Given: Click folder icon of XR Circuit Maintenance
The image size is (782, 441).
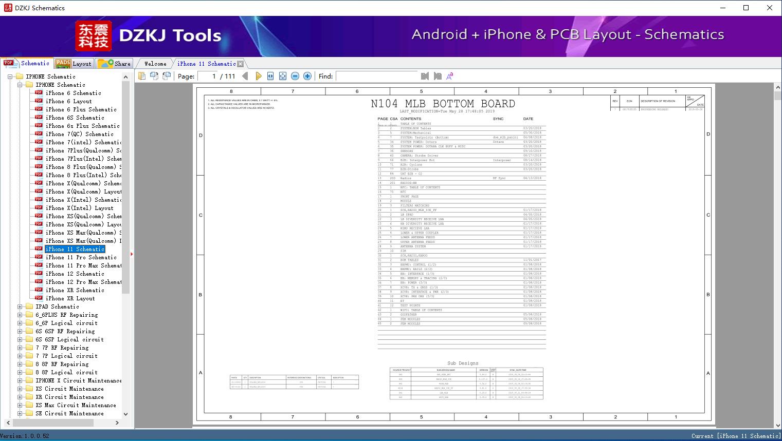Looking at the screenshot, I should click(29, 397).
